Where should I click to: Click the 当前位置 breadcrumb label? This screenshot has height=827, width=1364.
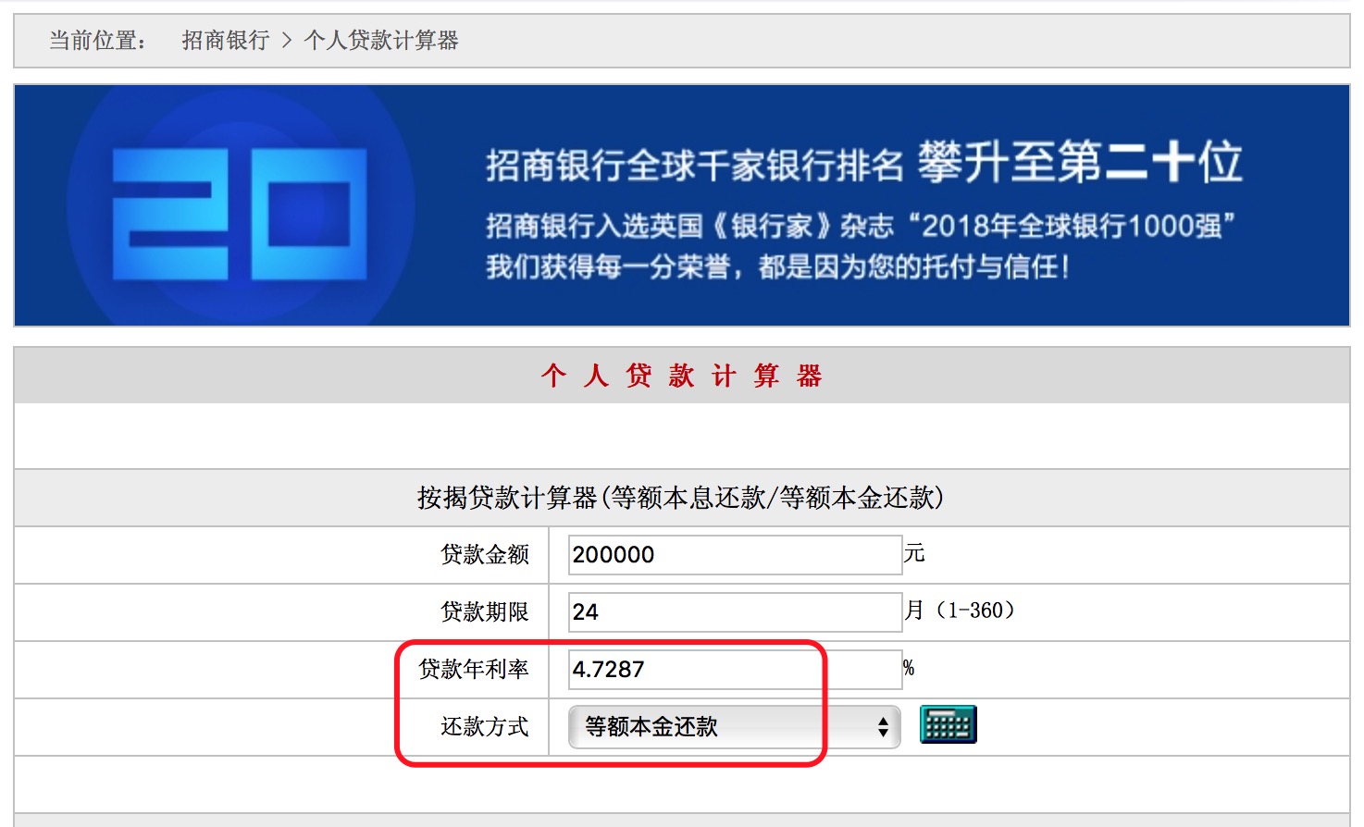click(97, 41)
